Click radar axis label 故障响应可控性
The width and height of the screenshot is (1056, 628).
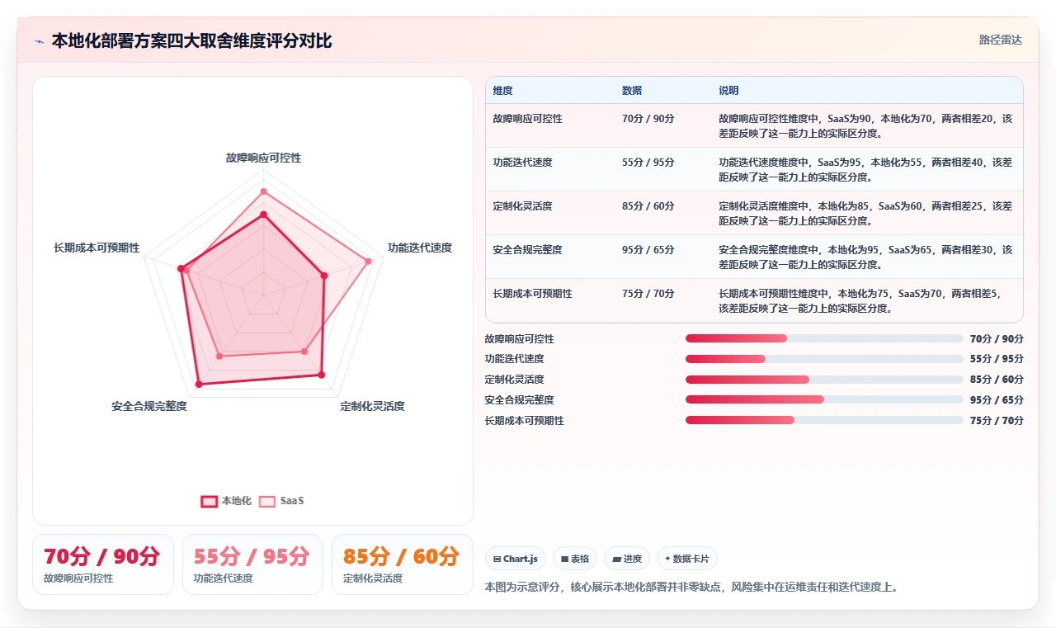[264, 158]
